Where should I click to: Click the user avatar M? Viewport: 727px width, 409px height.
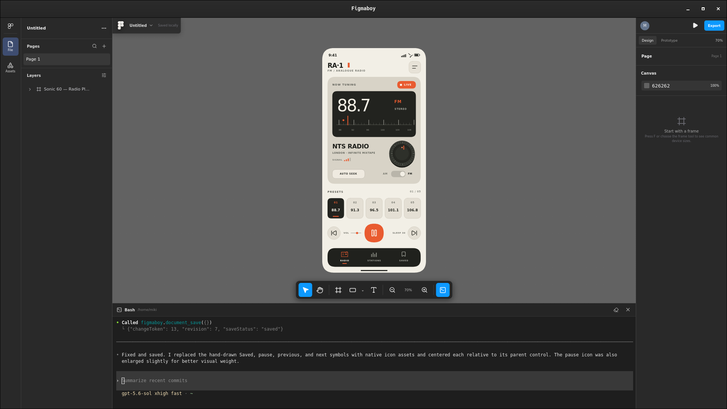pyautogui.click(x=644, y=25)
